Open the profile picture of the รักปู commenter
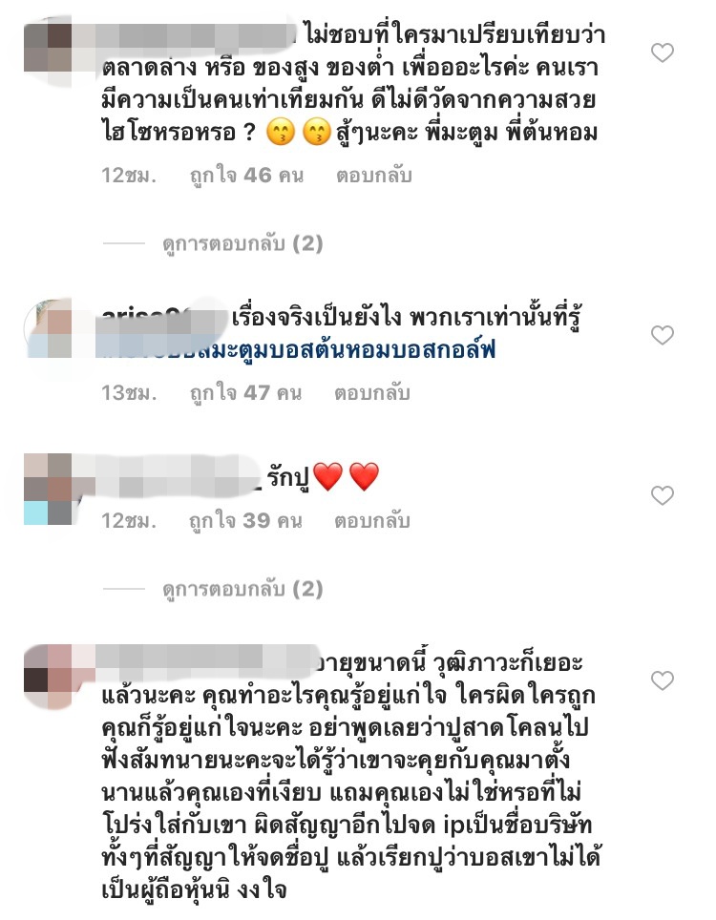This screenshot has width=716, height=920. pos(48,489)
